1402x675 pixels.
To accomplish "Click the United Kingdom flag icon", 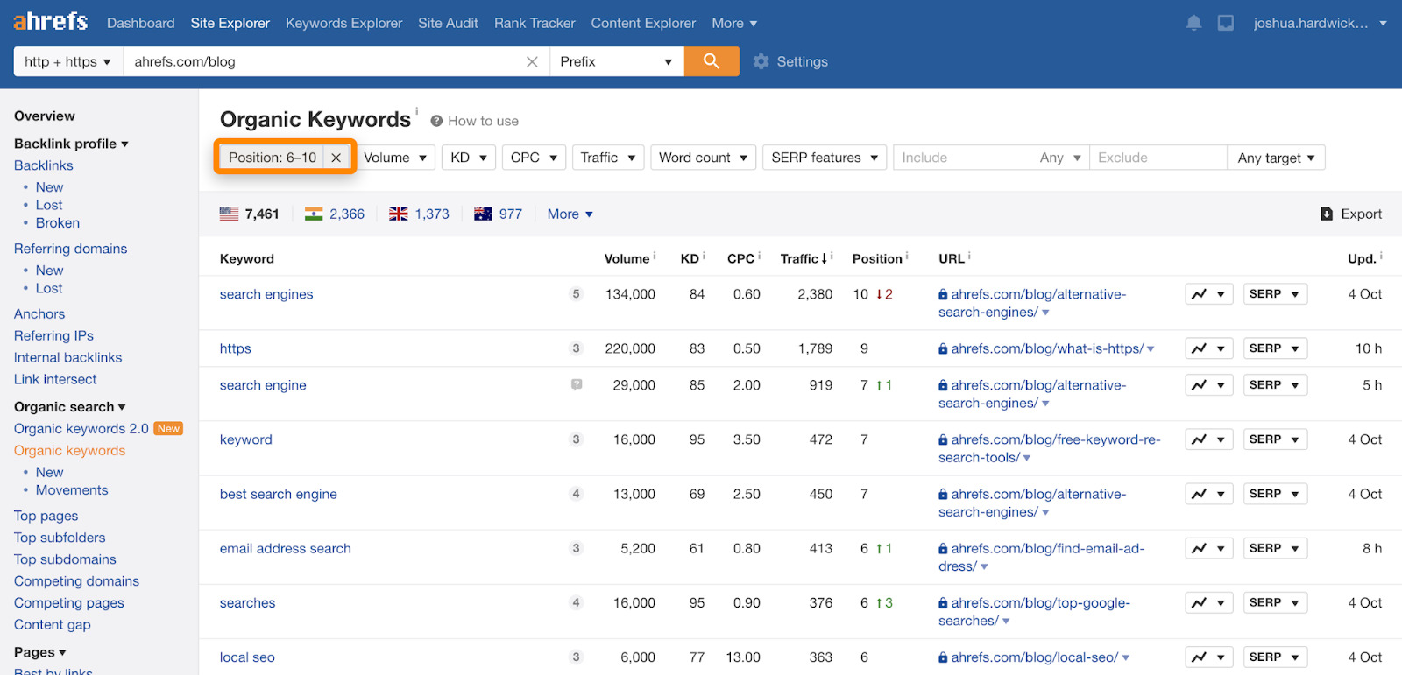I will (x=399, y=214).
